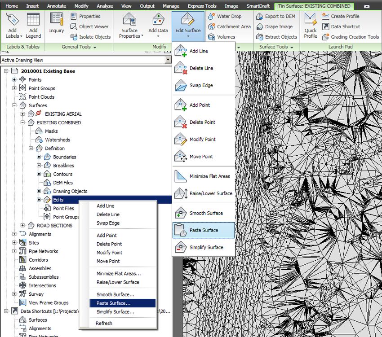Click Minimize Flat Areas in Edit Surface dropdown
The width and height of the screenshot is (382, 337).
coord(204,176)
